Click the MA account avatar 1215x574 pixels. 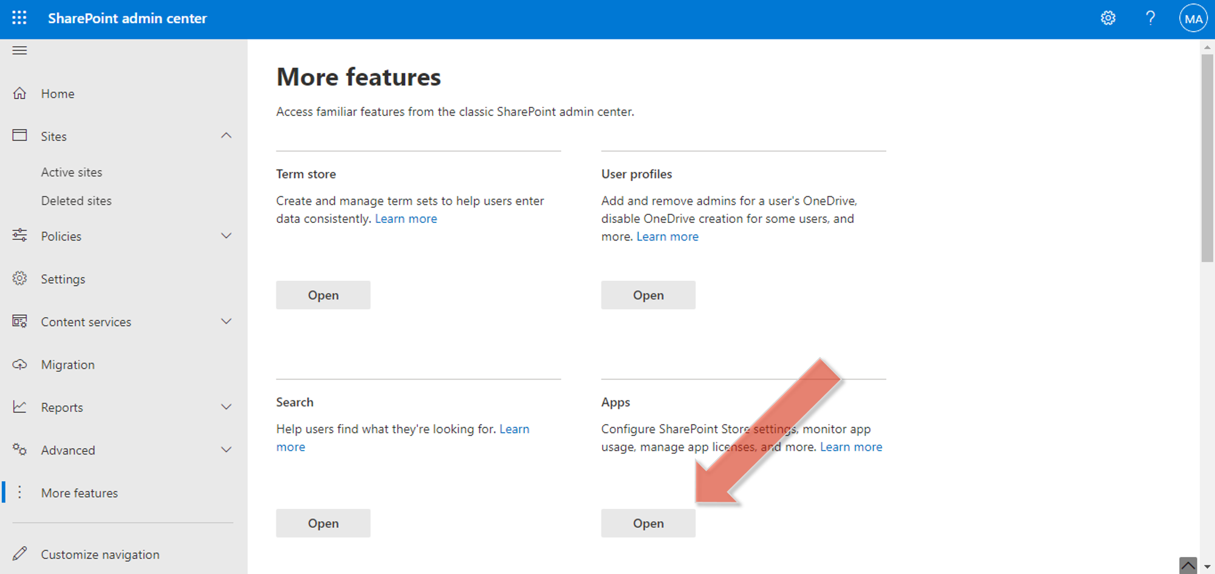1193,18
